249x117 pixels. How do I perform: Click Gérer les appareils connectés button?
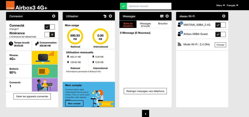32,96
